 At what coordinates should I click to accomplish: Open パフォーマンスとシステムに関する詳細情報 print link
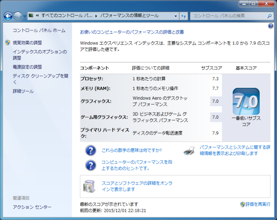(x=235, y=150)
